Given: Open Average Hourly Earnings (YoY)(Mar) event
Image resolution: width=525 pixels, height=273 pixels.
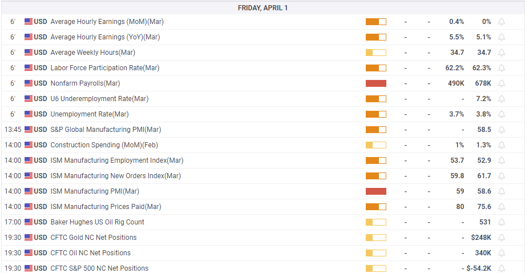Looking at the screenshot, I should 105,37.
